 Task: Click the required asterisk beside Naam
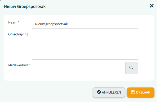tap(19, 22)
